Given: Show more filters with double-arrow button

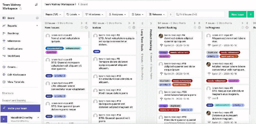Looking at the screenshot, I should coord(171,14).
